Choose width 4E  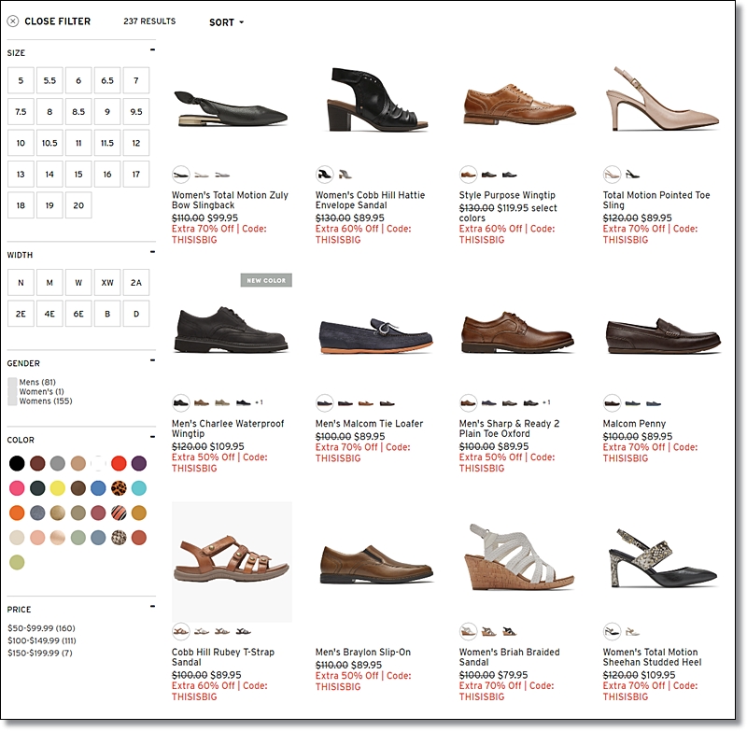(49, 314)
